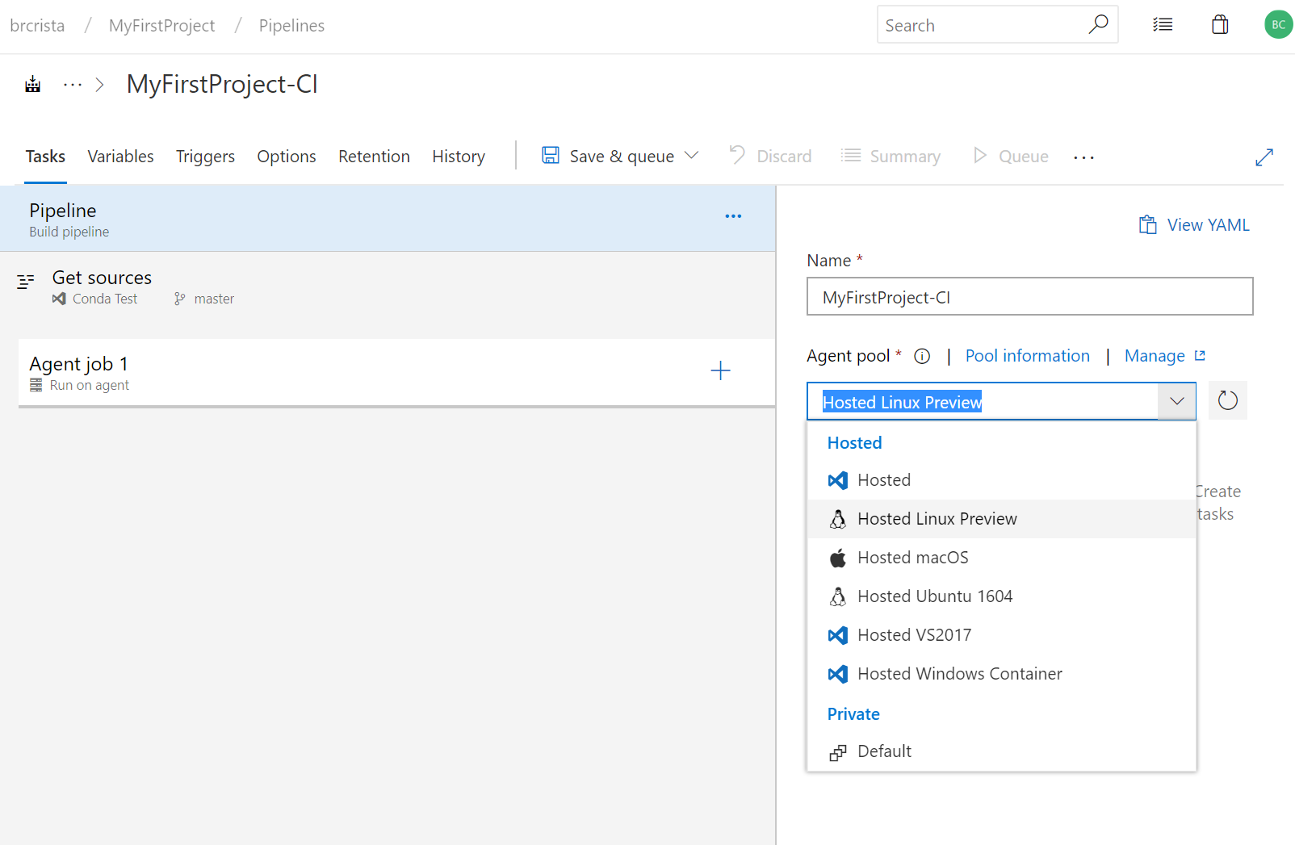The width and height of the screenshot is (1295, 845).
Task: Click the View YAML clipboard icon
Action: 1147,224
